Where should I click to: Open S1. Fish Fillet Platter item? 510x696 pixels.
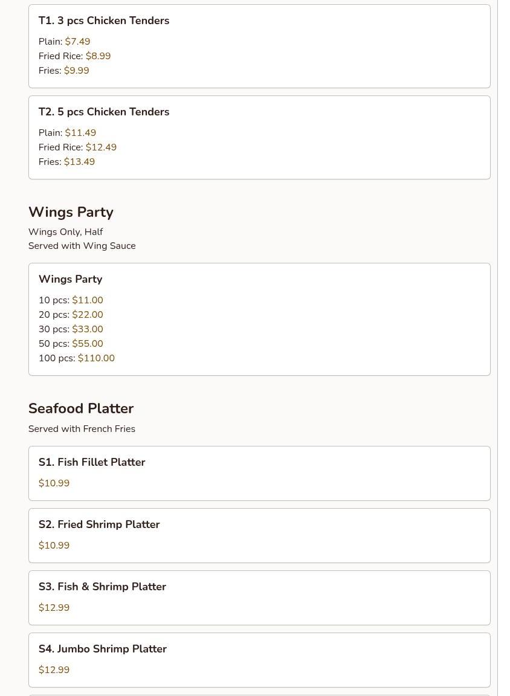click(x=259, y=473)
